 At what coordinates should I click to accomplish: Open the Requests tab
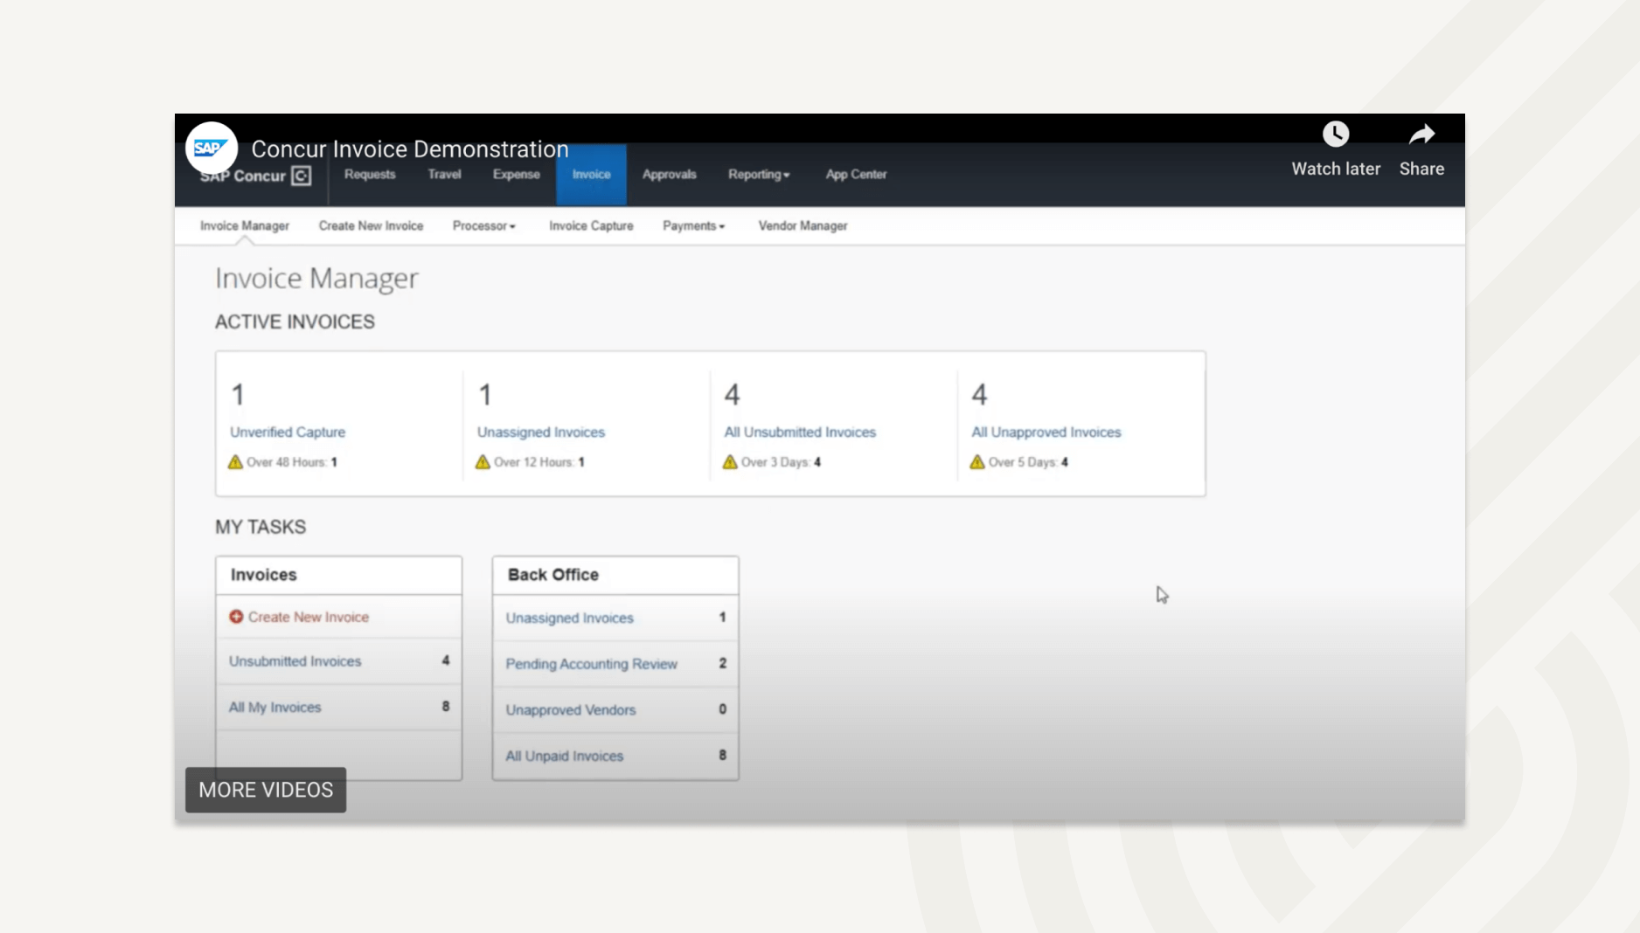[x=370, y=175]
